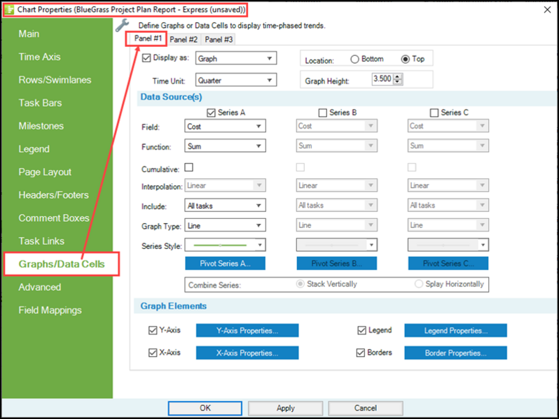Go to the Page Layout section
Screen dimensions: 559x419
[45, 172]
